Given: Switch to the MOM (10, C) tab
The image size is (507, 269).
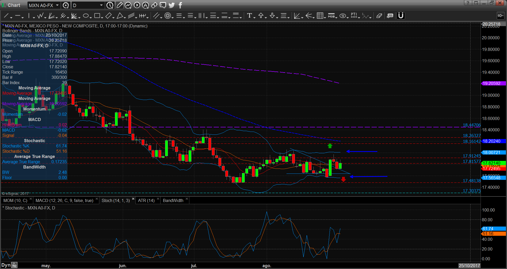Looking at the screenshot, I should (x=15, y=201).
